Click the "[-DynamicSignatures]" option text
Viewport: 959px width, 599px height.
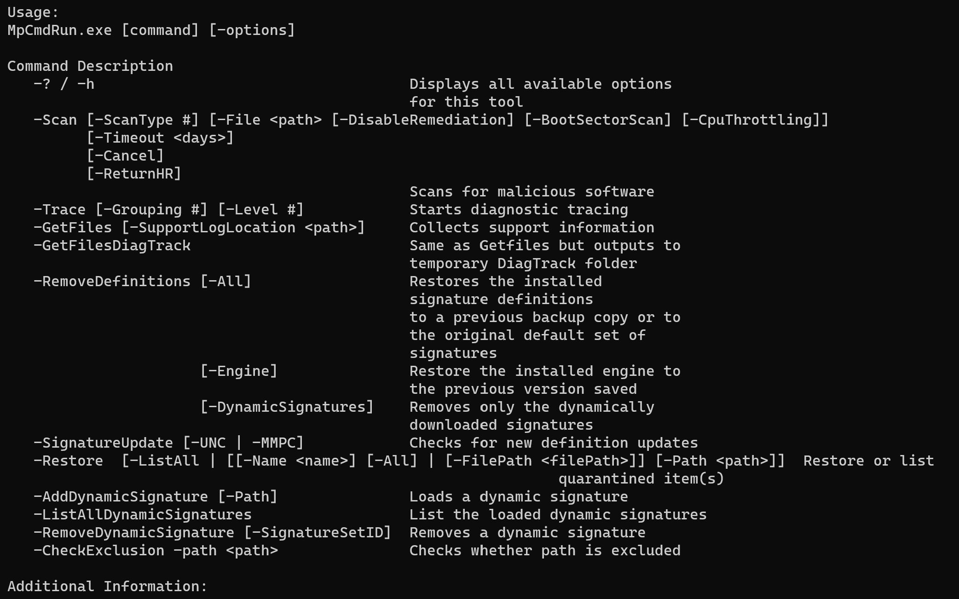(287, 407)
